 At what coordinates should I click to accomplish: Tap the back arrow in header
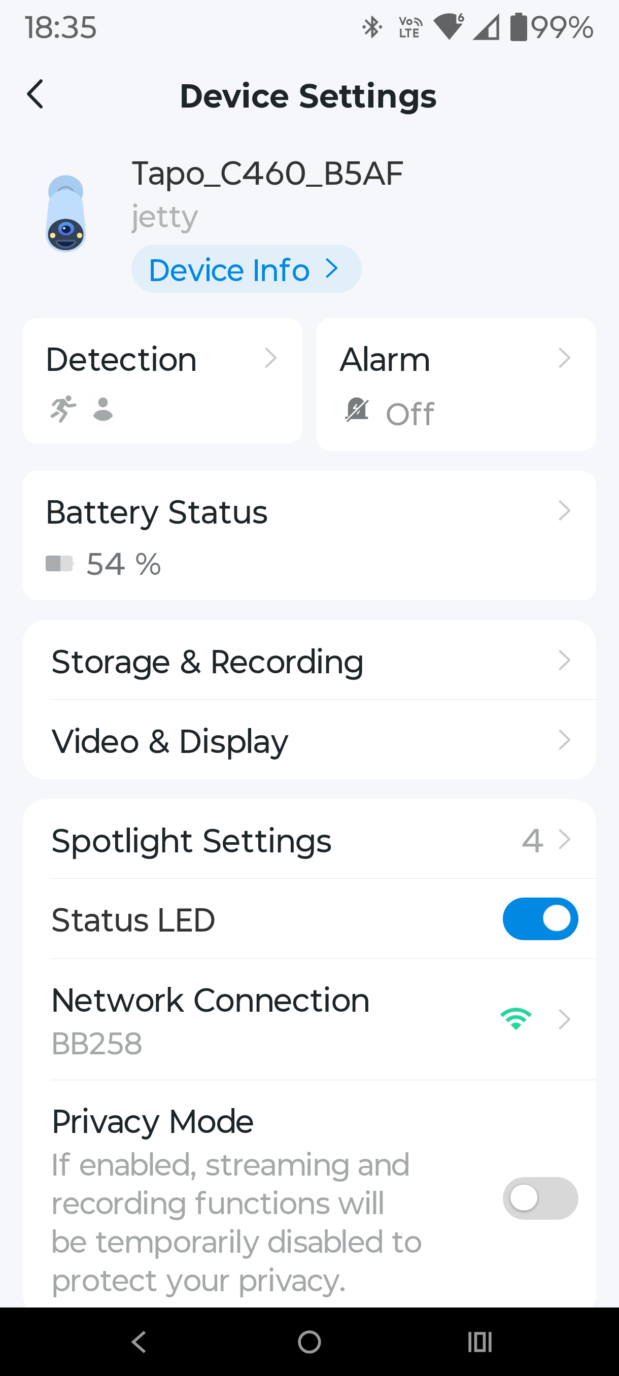35,94
